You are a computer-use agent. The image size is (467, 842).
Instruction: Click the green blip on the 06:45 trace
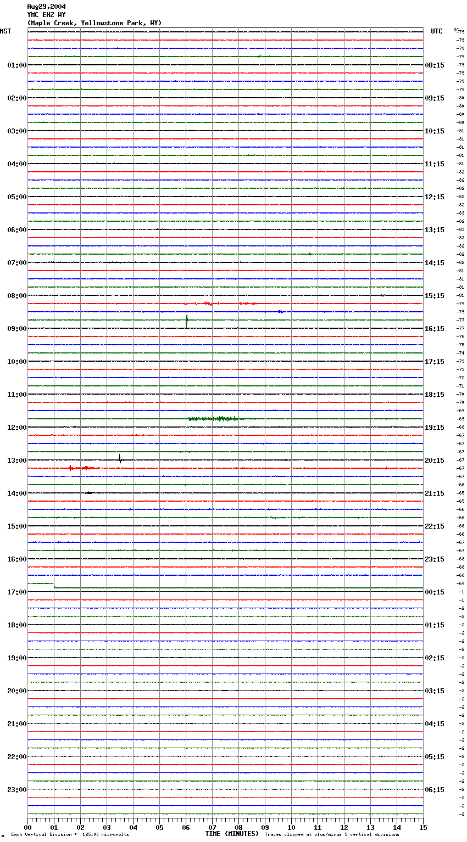[x=310, y=254]
